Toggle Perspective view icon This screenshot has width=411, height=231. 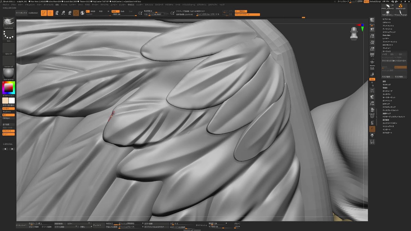coord(372,56)
